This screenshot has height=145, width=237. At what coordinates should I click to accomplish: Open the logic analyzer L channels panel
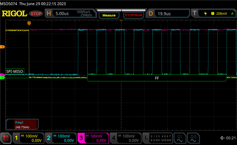(x=158, y=138)
